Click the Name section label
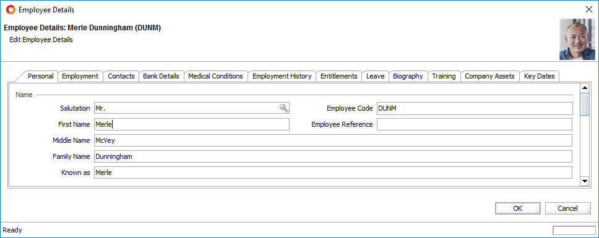Viewport: 599px width, 238px height. (x=24, y=95)
